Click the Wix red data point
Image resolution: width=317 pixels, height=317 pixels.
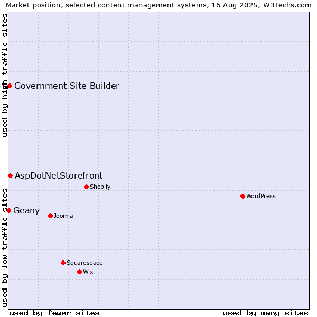click(79, 272)
